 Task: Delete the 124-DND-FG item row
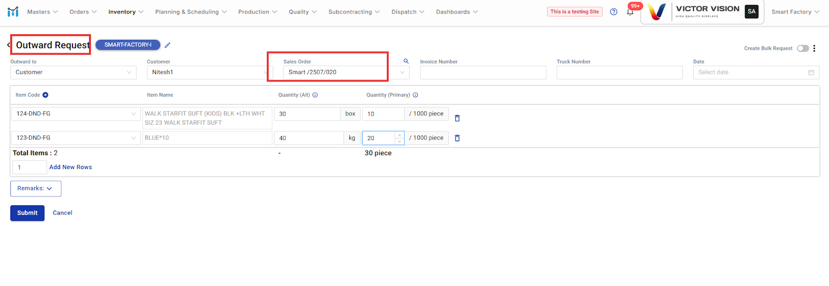pyautogui.click(x=457, y=118)
